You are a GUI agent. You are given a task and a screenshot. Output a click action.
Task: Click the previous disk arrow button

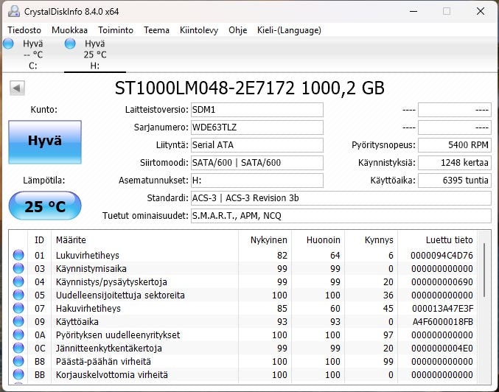[x=17, y=88]
